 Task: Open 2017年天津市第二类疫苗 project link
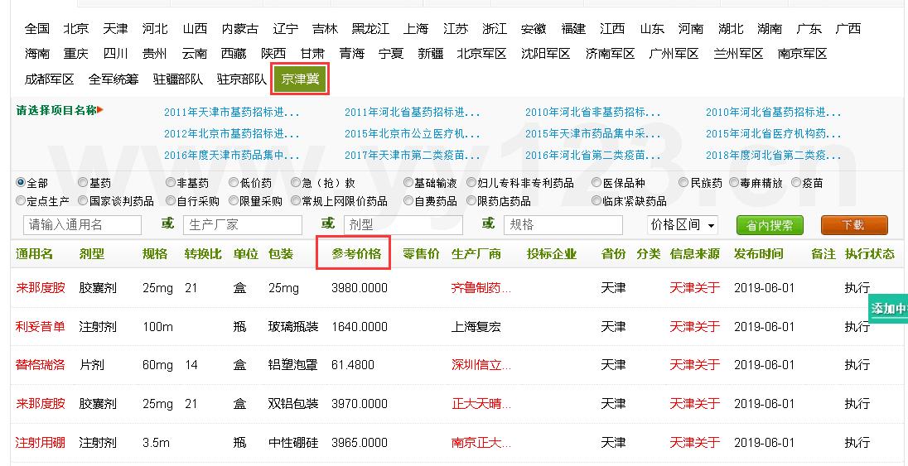coord(413,155)
